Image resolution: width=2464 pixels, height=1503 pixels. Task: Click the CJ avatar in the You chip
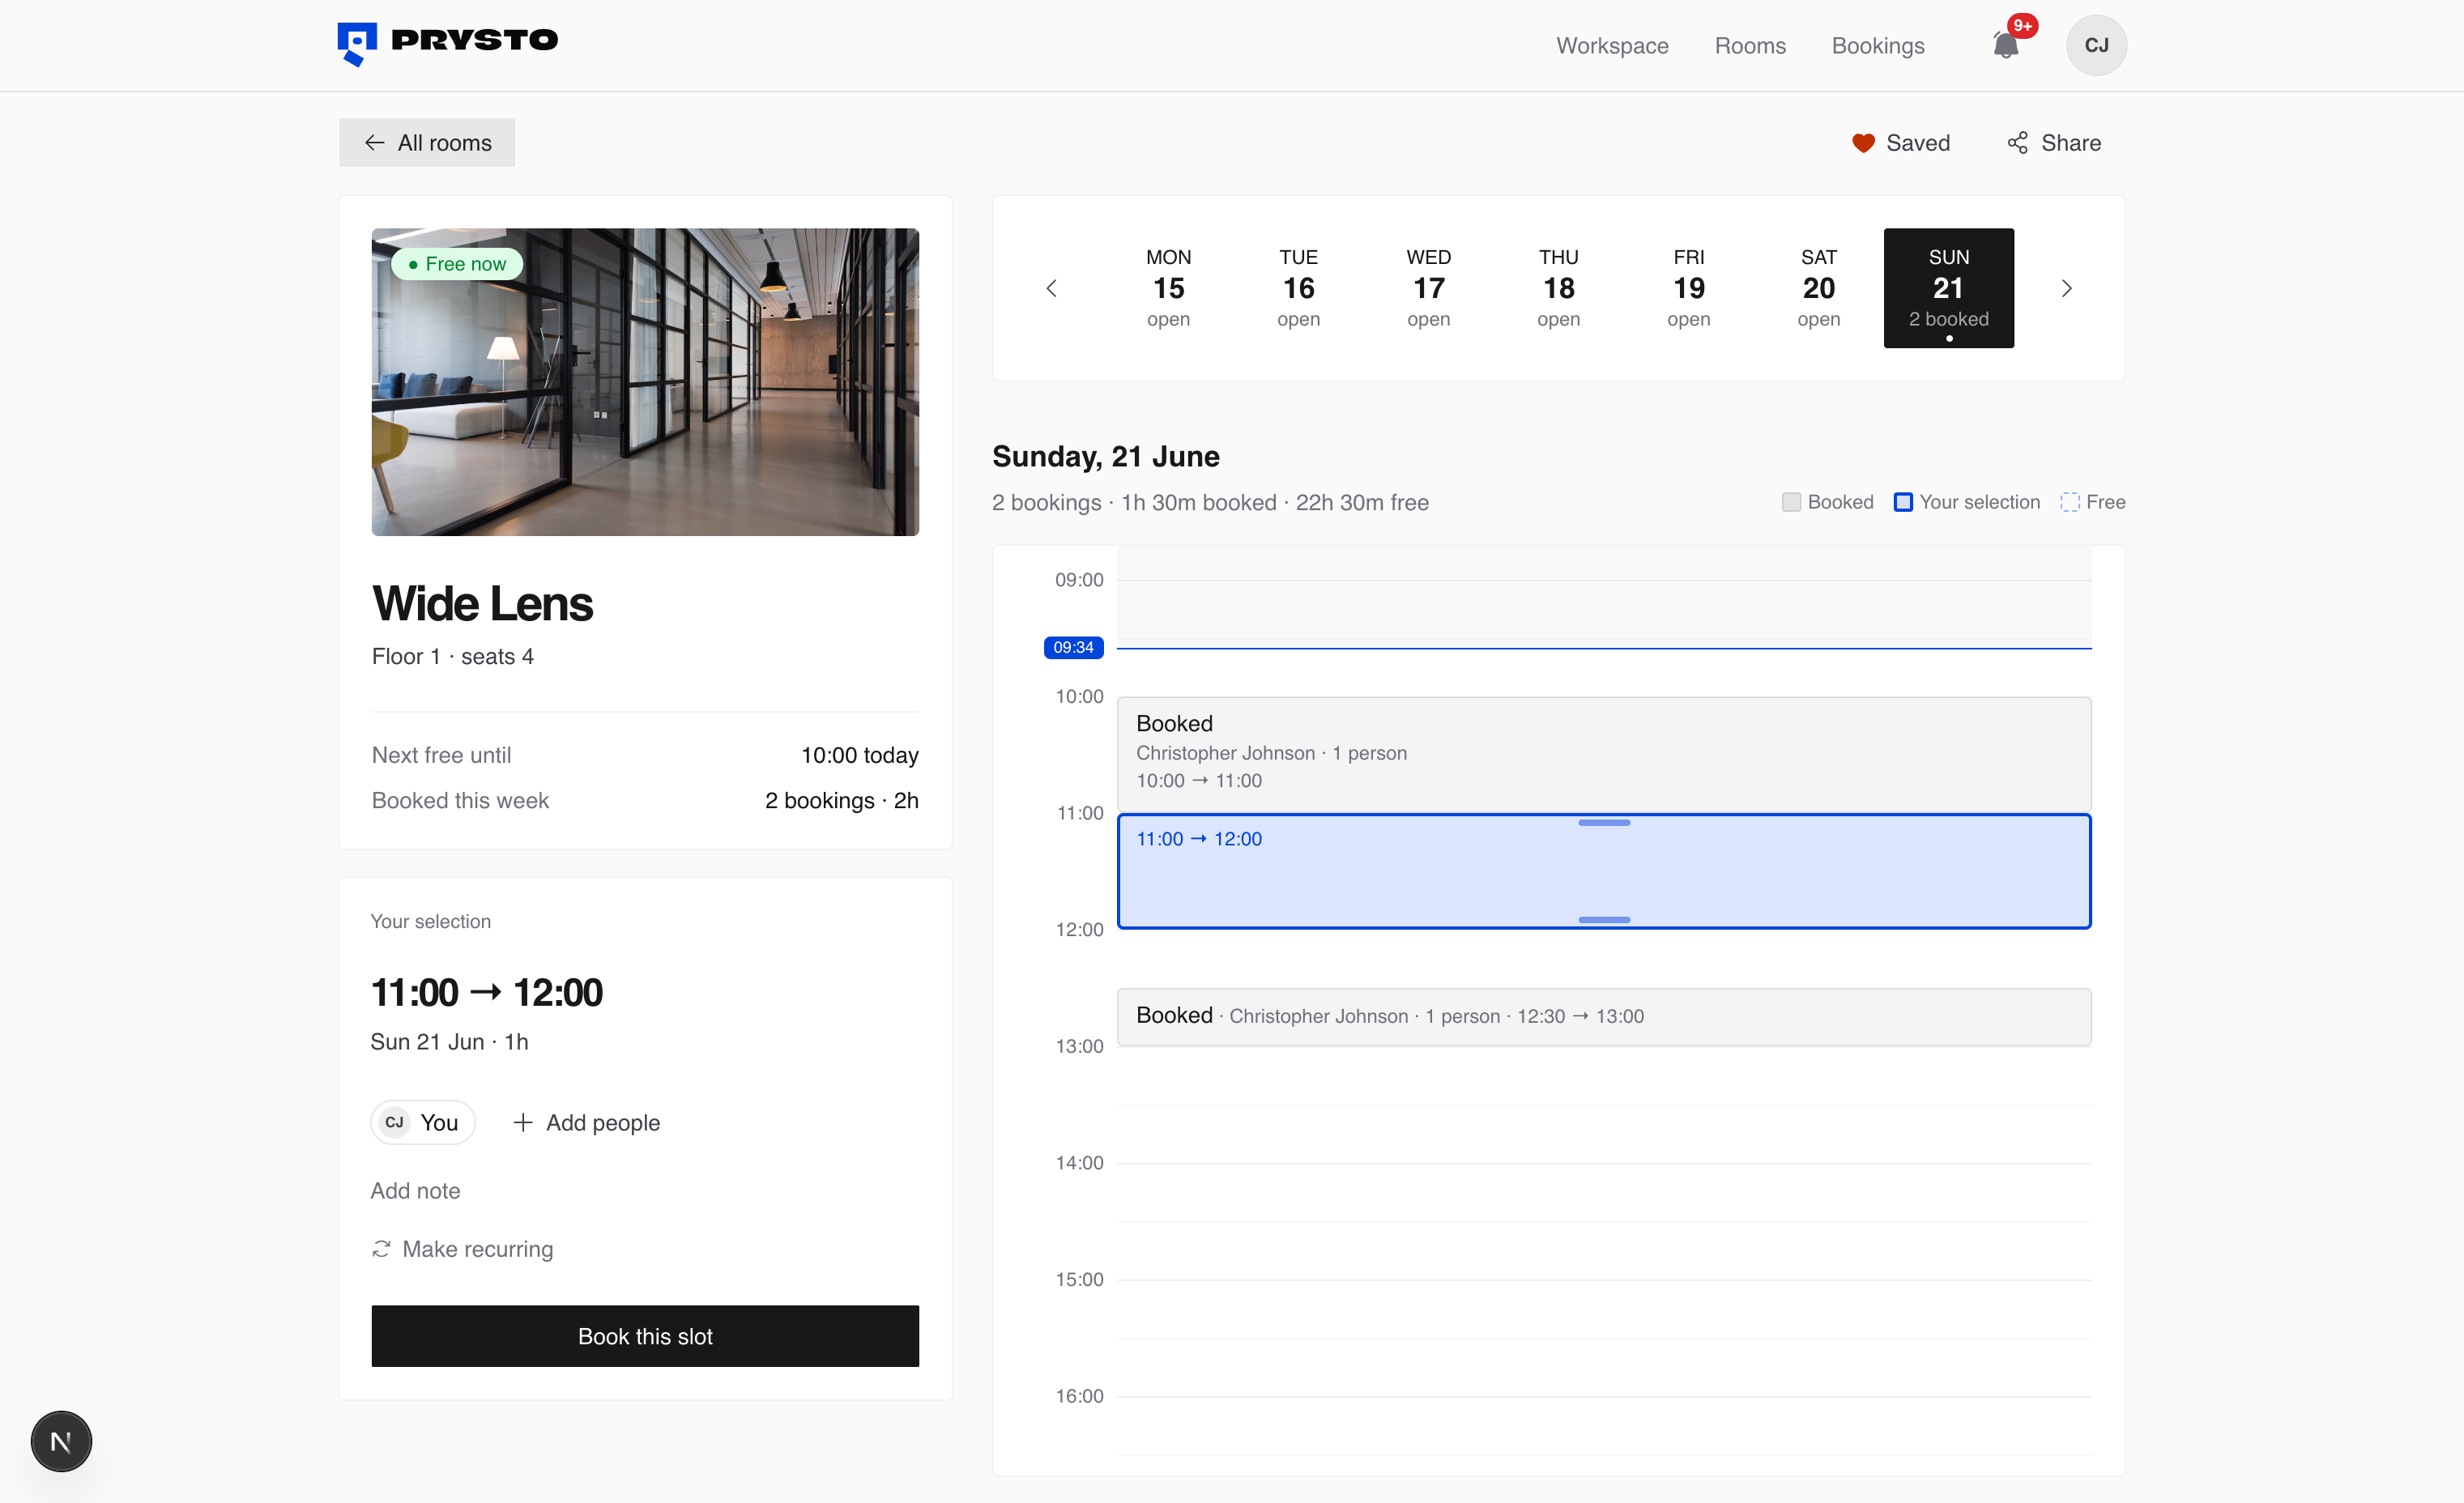coord(394,1122)
